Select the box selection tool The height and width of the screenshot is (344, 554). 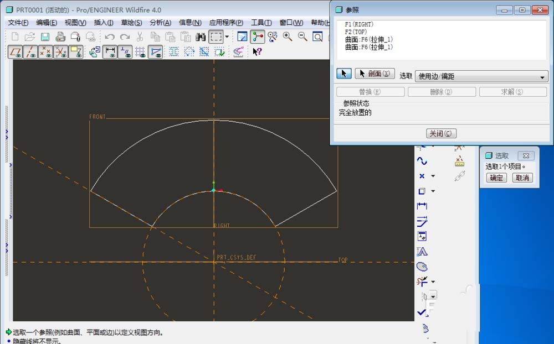(x=216, y=37)
